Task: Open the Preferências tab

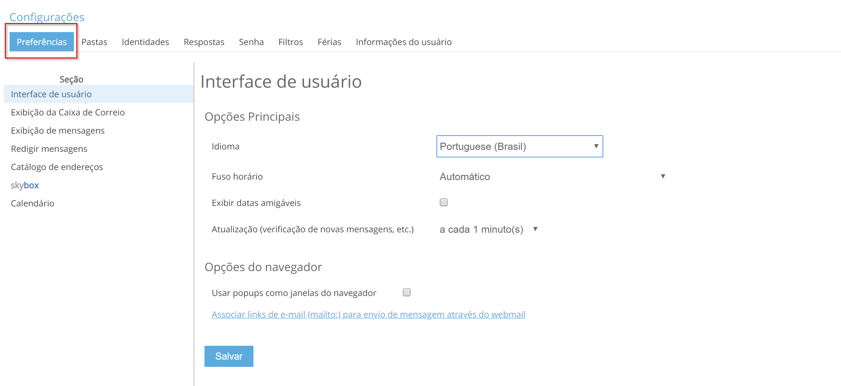Action: coord(42,42)
